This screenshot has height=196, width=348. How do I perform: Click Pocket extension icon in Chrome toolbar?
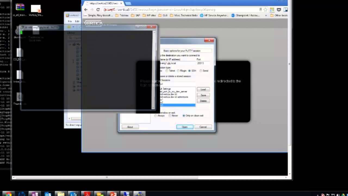click(x=279, y=10)
